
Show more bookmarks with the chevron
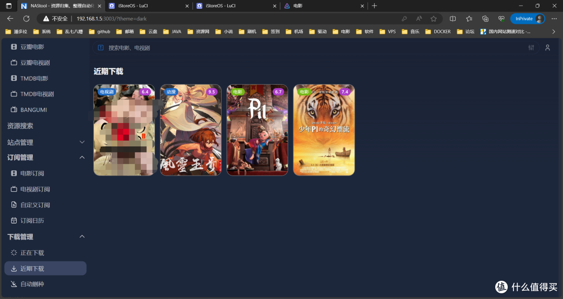point(554,32)
